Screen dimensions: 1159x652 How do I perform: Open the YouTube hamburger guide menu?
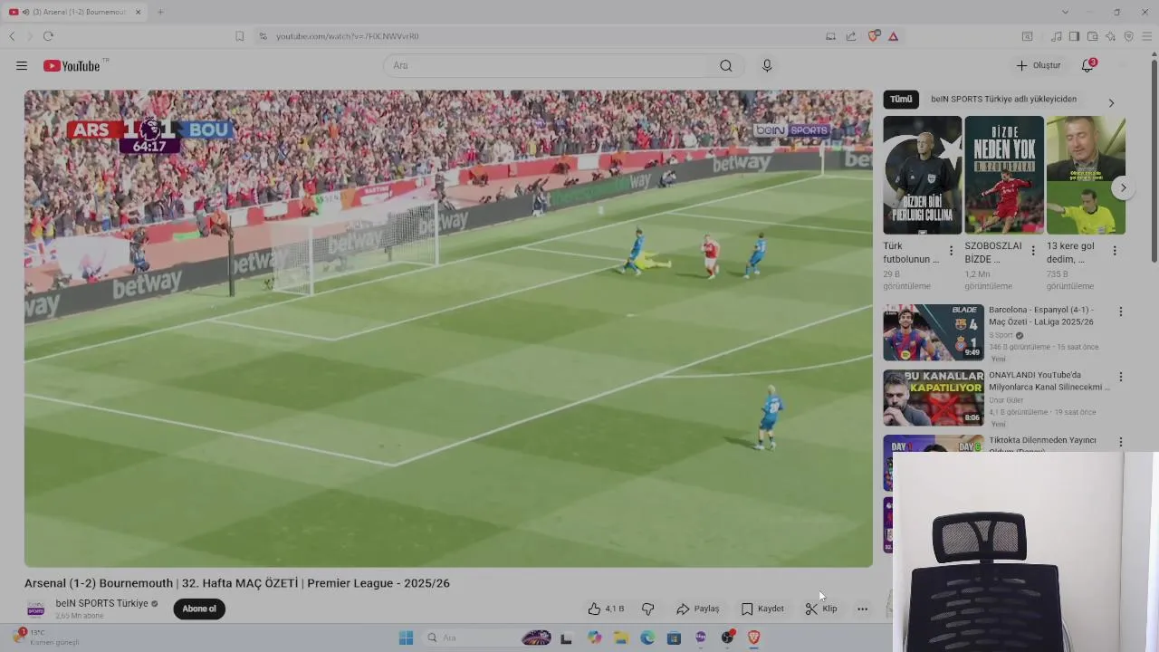coord(22,66)
